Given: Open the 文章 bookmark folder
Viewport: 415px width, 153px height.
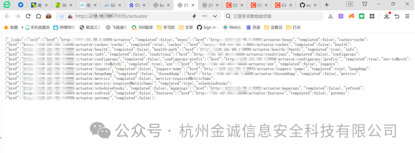Looking at the screenshot, I should 186,27.
